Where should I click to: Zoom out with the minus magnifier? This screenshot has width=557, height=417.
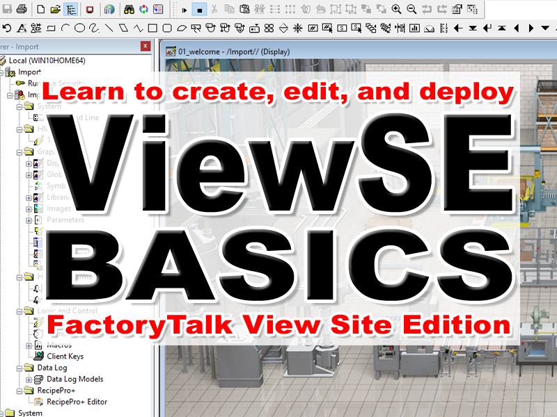(411, 9)
